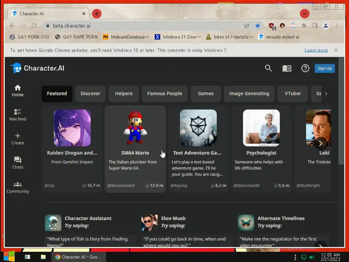Click the Learn more link

click(316, 50)
